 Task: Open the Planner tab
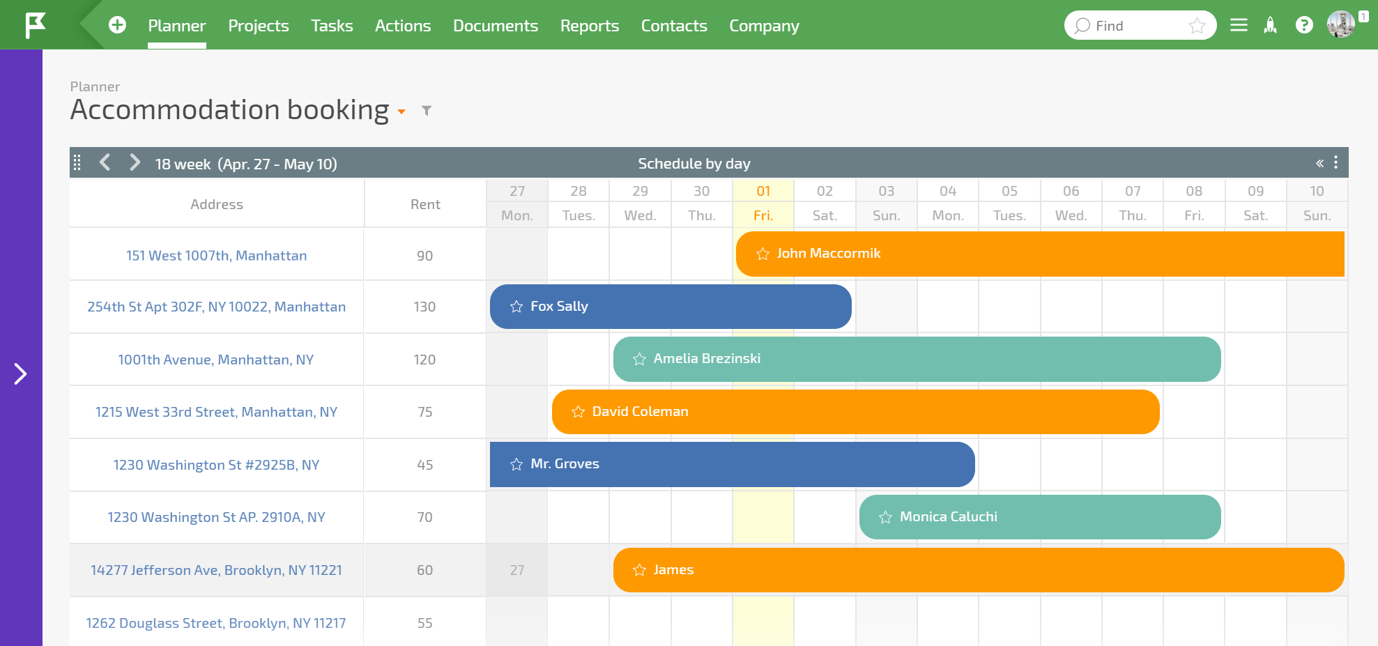(177, 26)
